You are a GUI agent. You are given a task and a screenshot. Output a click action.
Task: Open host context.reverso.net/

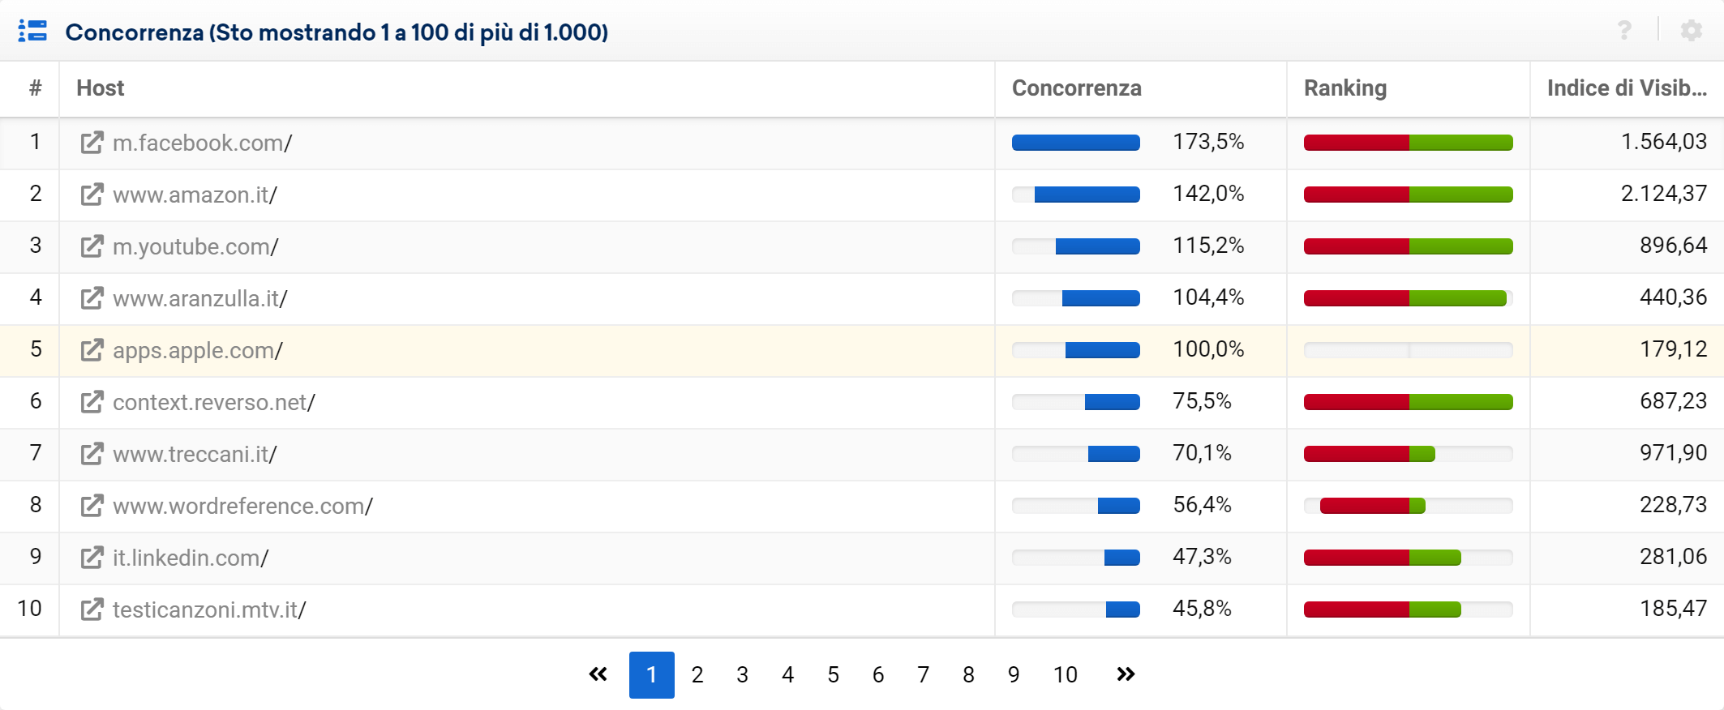tap(214, 402)
